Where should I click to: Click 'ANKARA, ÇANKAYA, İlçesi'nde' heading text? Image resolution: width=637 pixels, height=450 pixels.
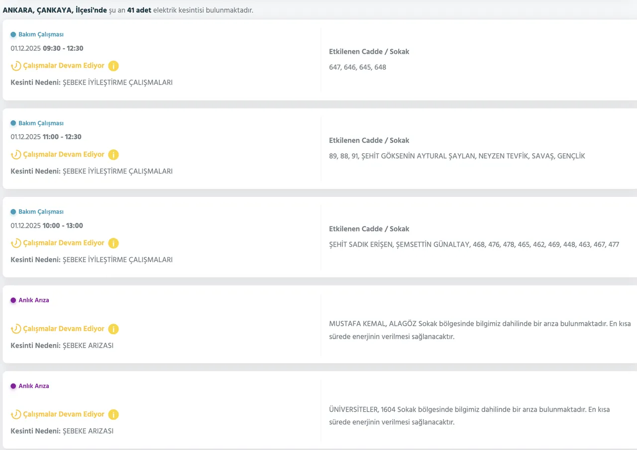[x=55, y=10]
